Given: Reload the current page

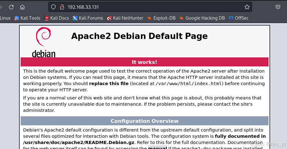Looking at the screenshot, I should point(11,7).
